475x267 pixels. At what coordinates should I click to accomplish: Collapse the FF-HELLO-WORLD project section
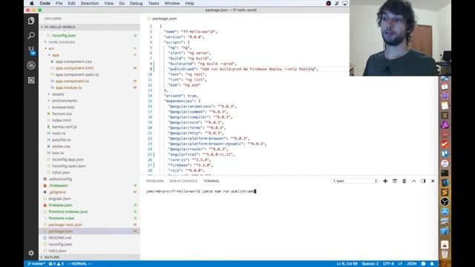coord(59,27)
